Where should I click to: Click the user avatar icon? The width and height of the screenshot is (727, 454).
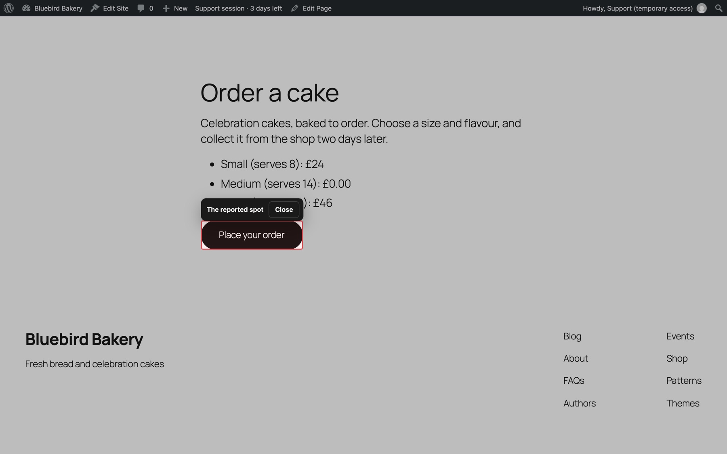[x=702, y=8]
